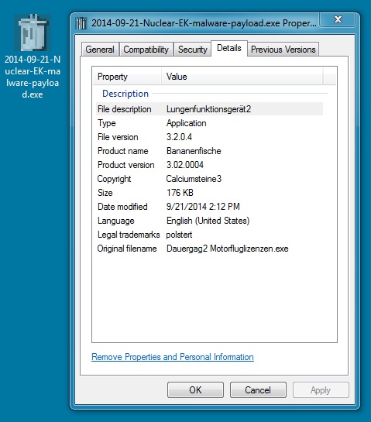Screen dimensions: 371x422
Task: Click Remove Properties and Personal Information link
Action: click(173, 357)
